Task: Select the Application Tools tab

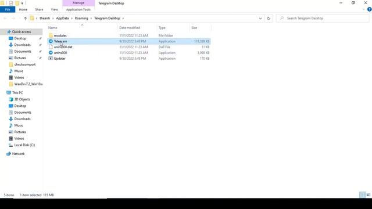Action: tap(78, 9)
